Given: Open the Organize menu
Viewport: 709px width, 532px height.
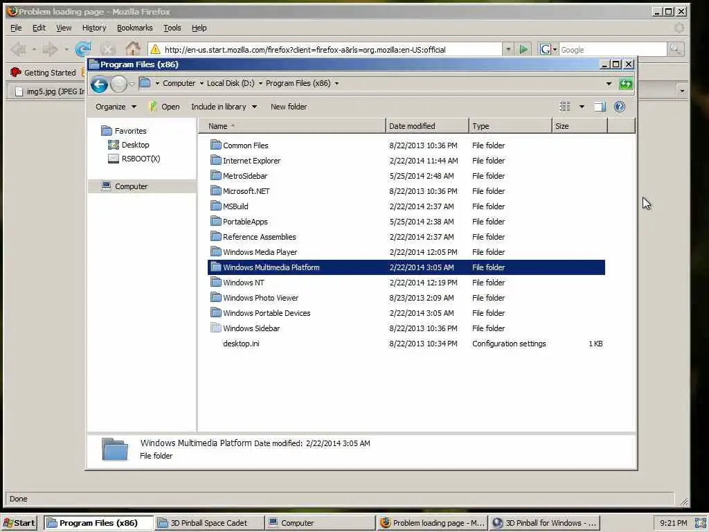Looking at the screenshot, I should point(116,107).
